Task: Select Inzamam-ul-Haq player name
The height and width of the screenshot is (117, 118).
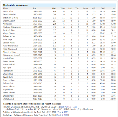Action: coord(10,18)
